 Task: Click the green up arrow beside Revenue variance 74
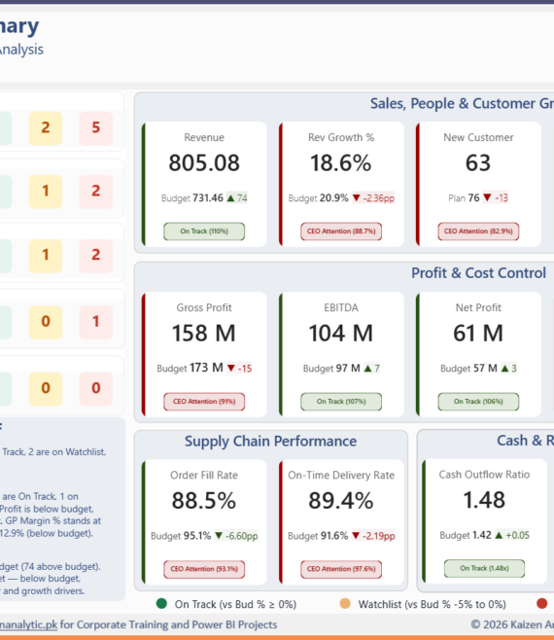230,198
